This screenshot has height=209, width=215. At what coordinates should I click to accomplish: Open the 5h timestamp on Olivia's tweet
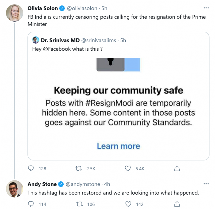tap(104, 8)
